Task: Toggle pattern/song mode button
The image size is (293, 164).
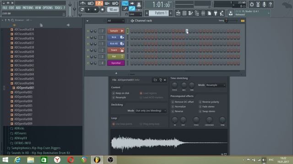Action: [82, 9]
